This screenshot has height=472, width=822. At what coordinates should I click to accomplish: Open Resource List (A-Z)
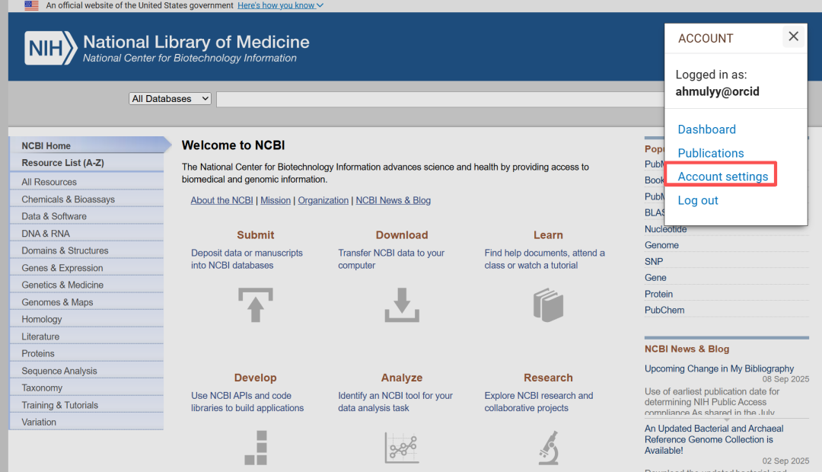[x=87, y=163]
